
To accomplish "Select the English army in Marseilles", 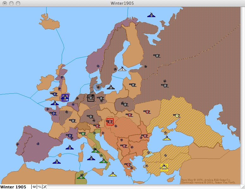I will 70,135.
